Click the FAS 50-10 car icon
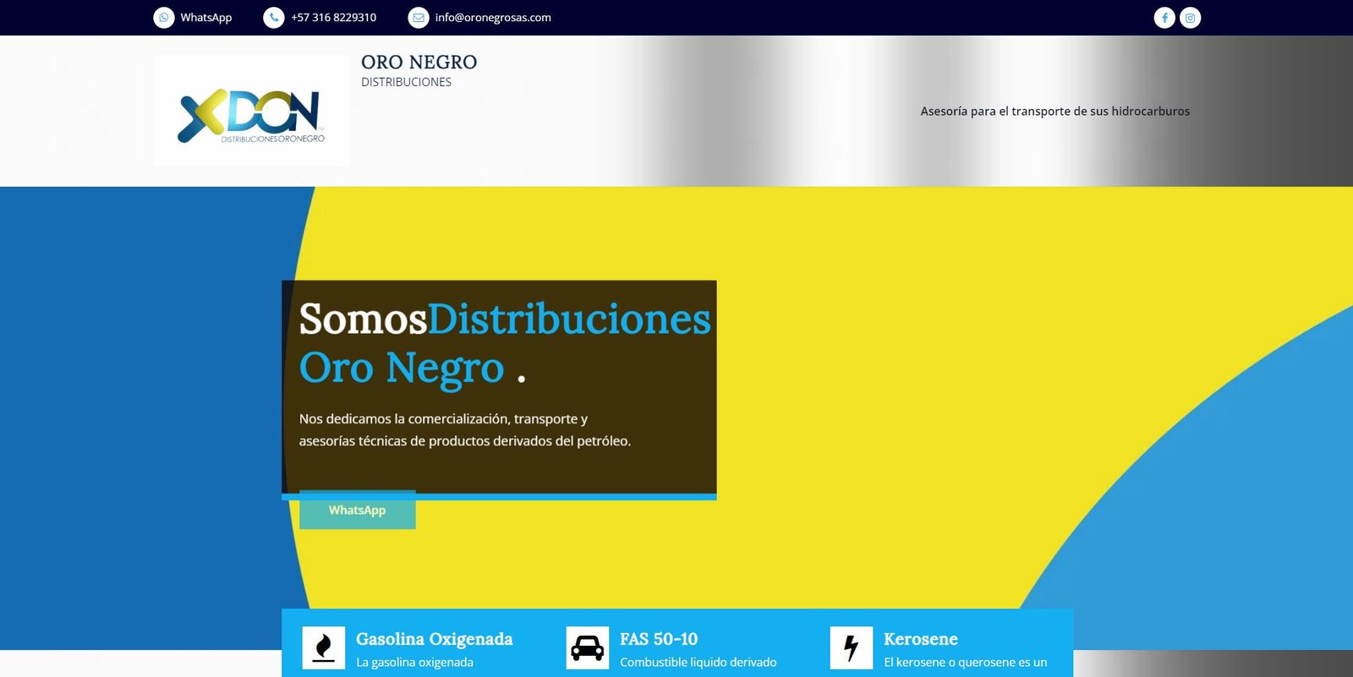The height and width of the screenshot is (677, 1353). point(588,648)
